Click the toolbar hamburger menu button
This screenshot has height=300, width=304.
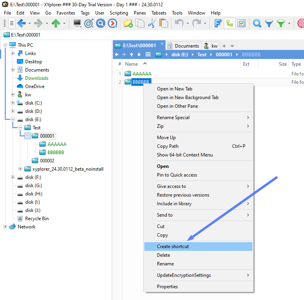[12, 23]
